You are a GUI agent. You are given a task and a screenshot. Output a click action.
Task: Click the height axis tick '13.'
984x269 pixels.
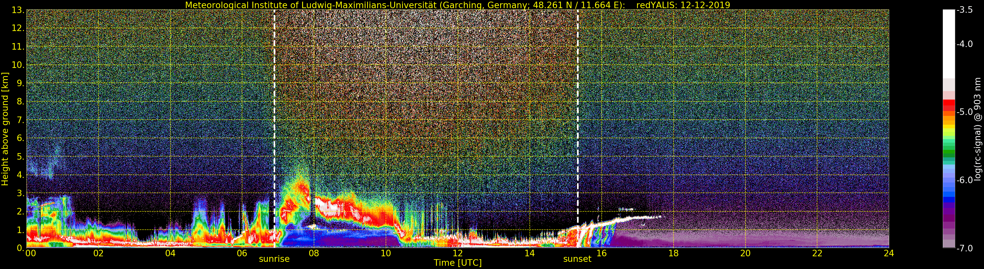pos(18,10)
